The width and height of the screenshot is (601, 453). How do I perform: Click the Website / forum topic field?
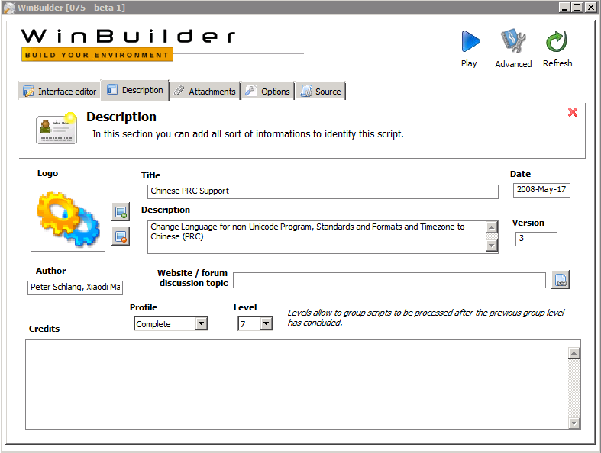click(x=389, y=281)
